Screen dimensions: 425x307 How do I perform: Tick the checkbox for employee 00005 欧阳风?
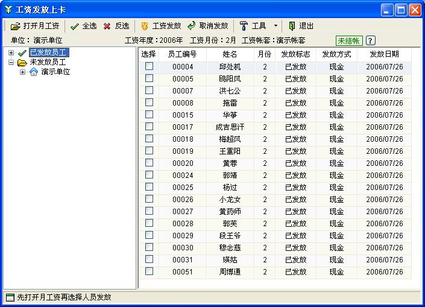(149, 78)
